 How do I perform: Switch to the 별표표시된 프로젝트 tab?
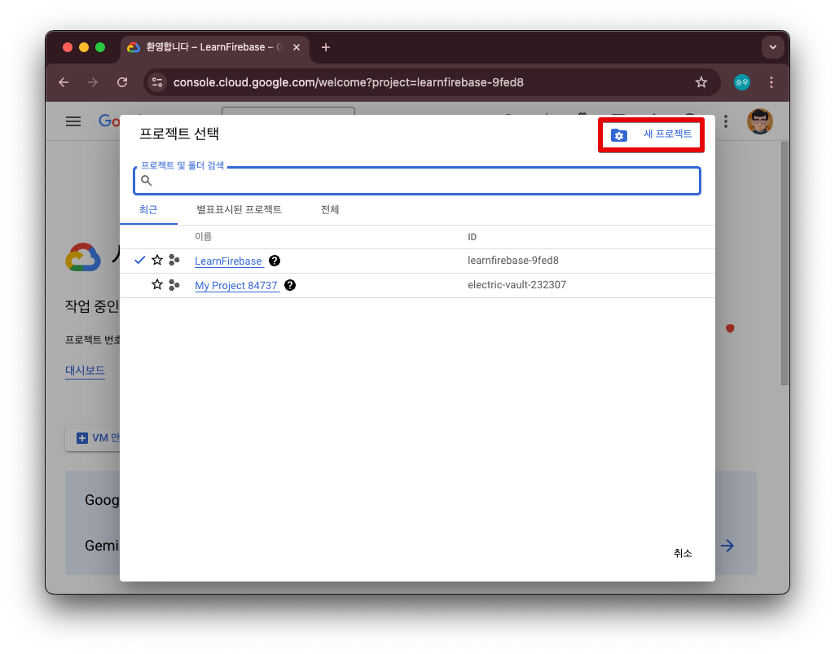(x=239, y=209)
